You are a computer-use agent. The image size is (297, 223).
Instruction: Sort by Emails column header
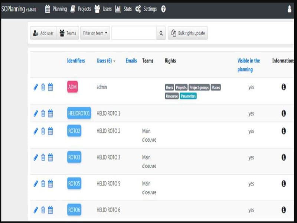(131, 61)
